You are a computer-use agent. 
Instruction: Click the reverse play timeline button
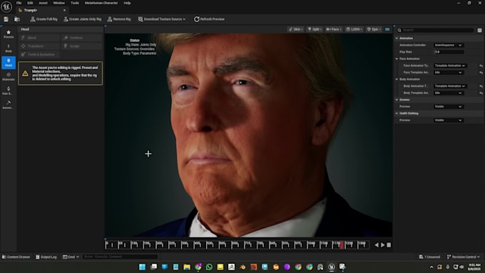[x=377, y=245]
